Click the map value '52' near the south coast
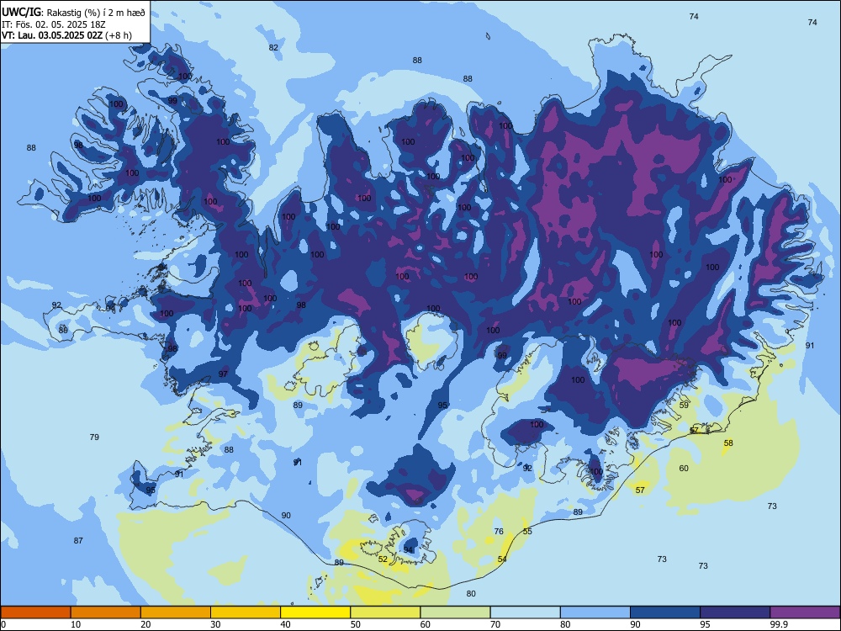 click(383, 559)
